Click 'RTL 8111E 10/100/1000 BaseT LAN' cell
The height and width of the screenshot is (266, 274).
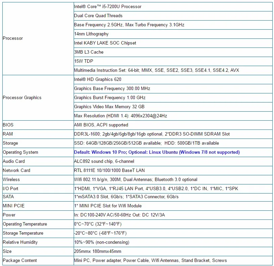[x=173, y=170]
